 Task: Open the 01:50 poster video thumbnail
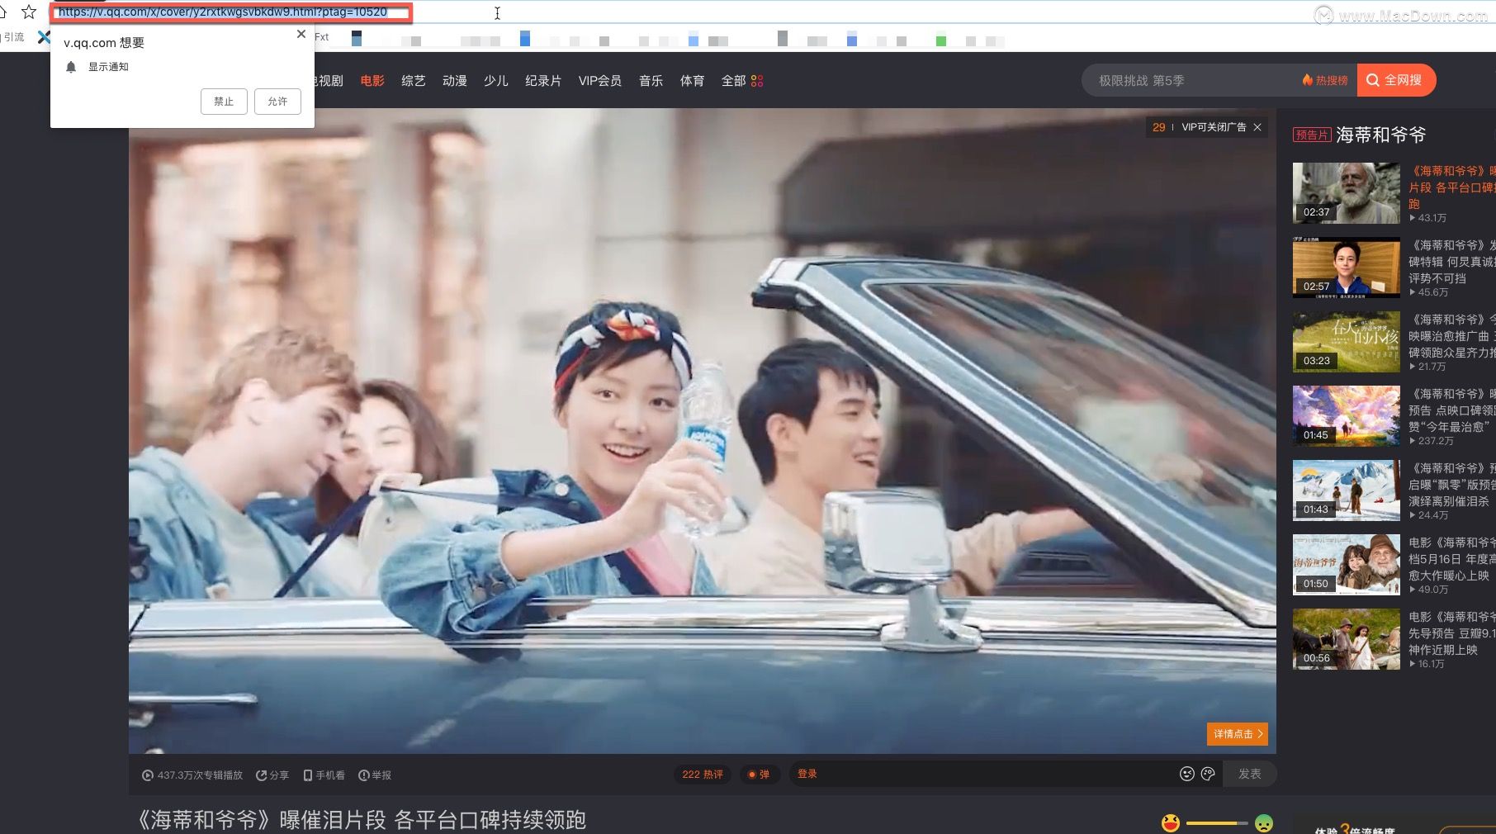click(x=1347, y=565)
